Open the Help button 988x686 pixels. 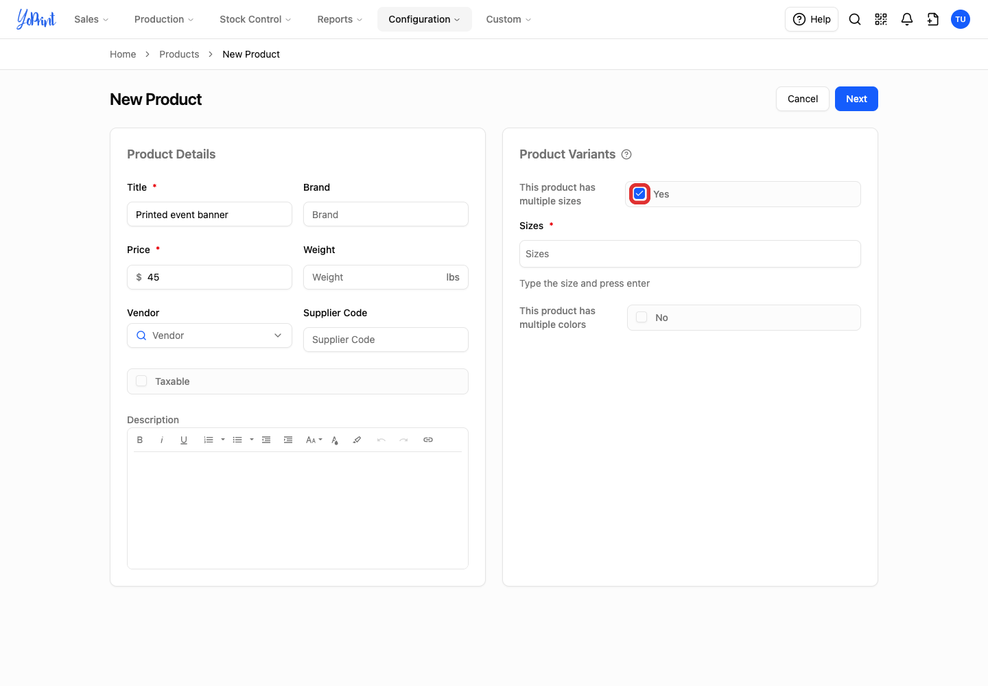tap(812, 19)
